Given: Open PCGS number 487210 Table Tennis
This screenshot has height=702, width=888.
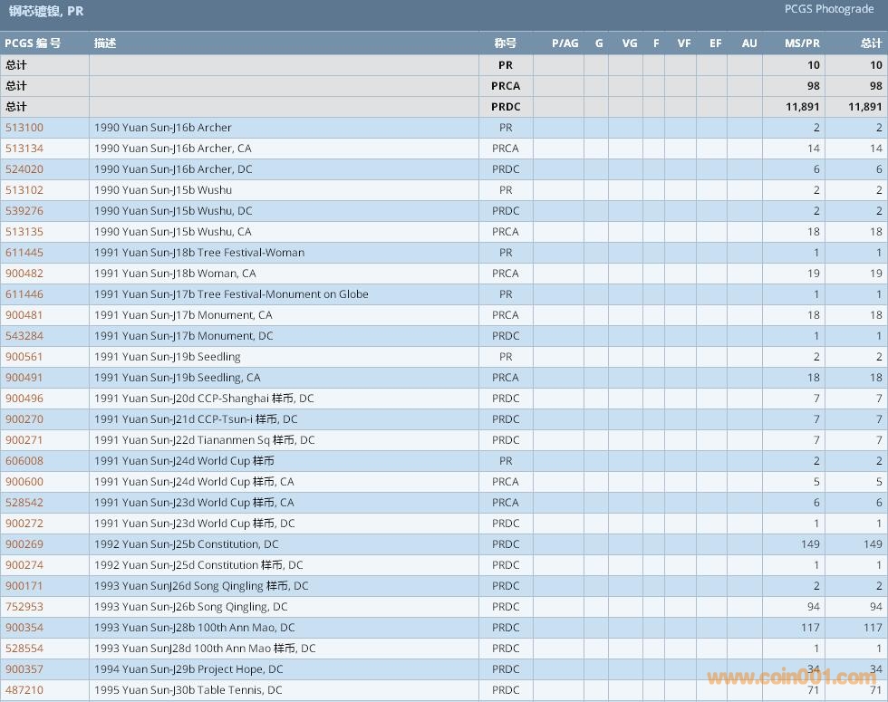Looking at the screenshot, I should [x=24, y=690].
